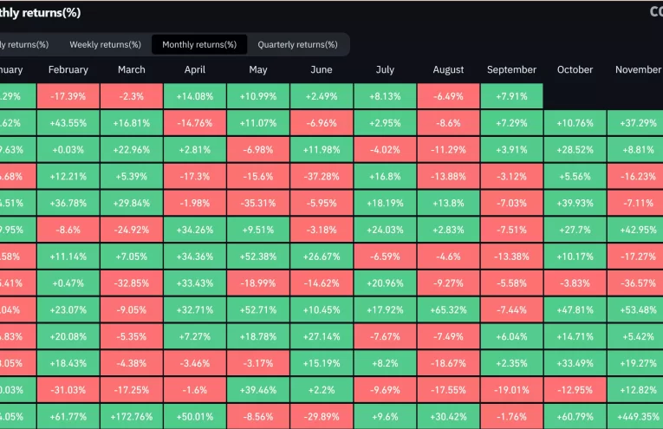Click the +65.32% cell in August
Screen dimensions: 663x429
(x=448, y=309)
